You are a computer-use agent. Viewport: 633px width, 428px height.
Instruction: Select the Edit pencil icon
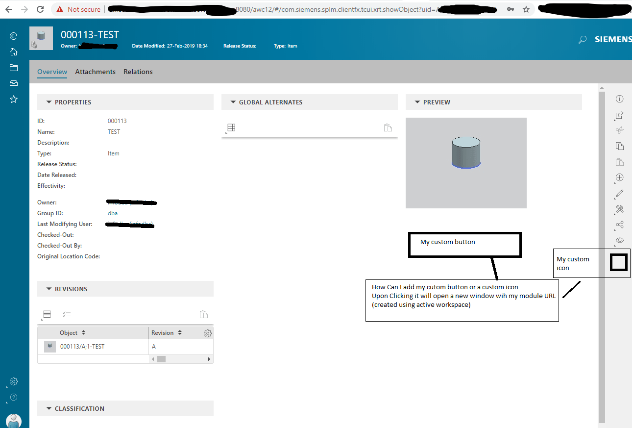(x=619, y=194)
